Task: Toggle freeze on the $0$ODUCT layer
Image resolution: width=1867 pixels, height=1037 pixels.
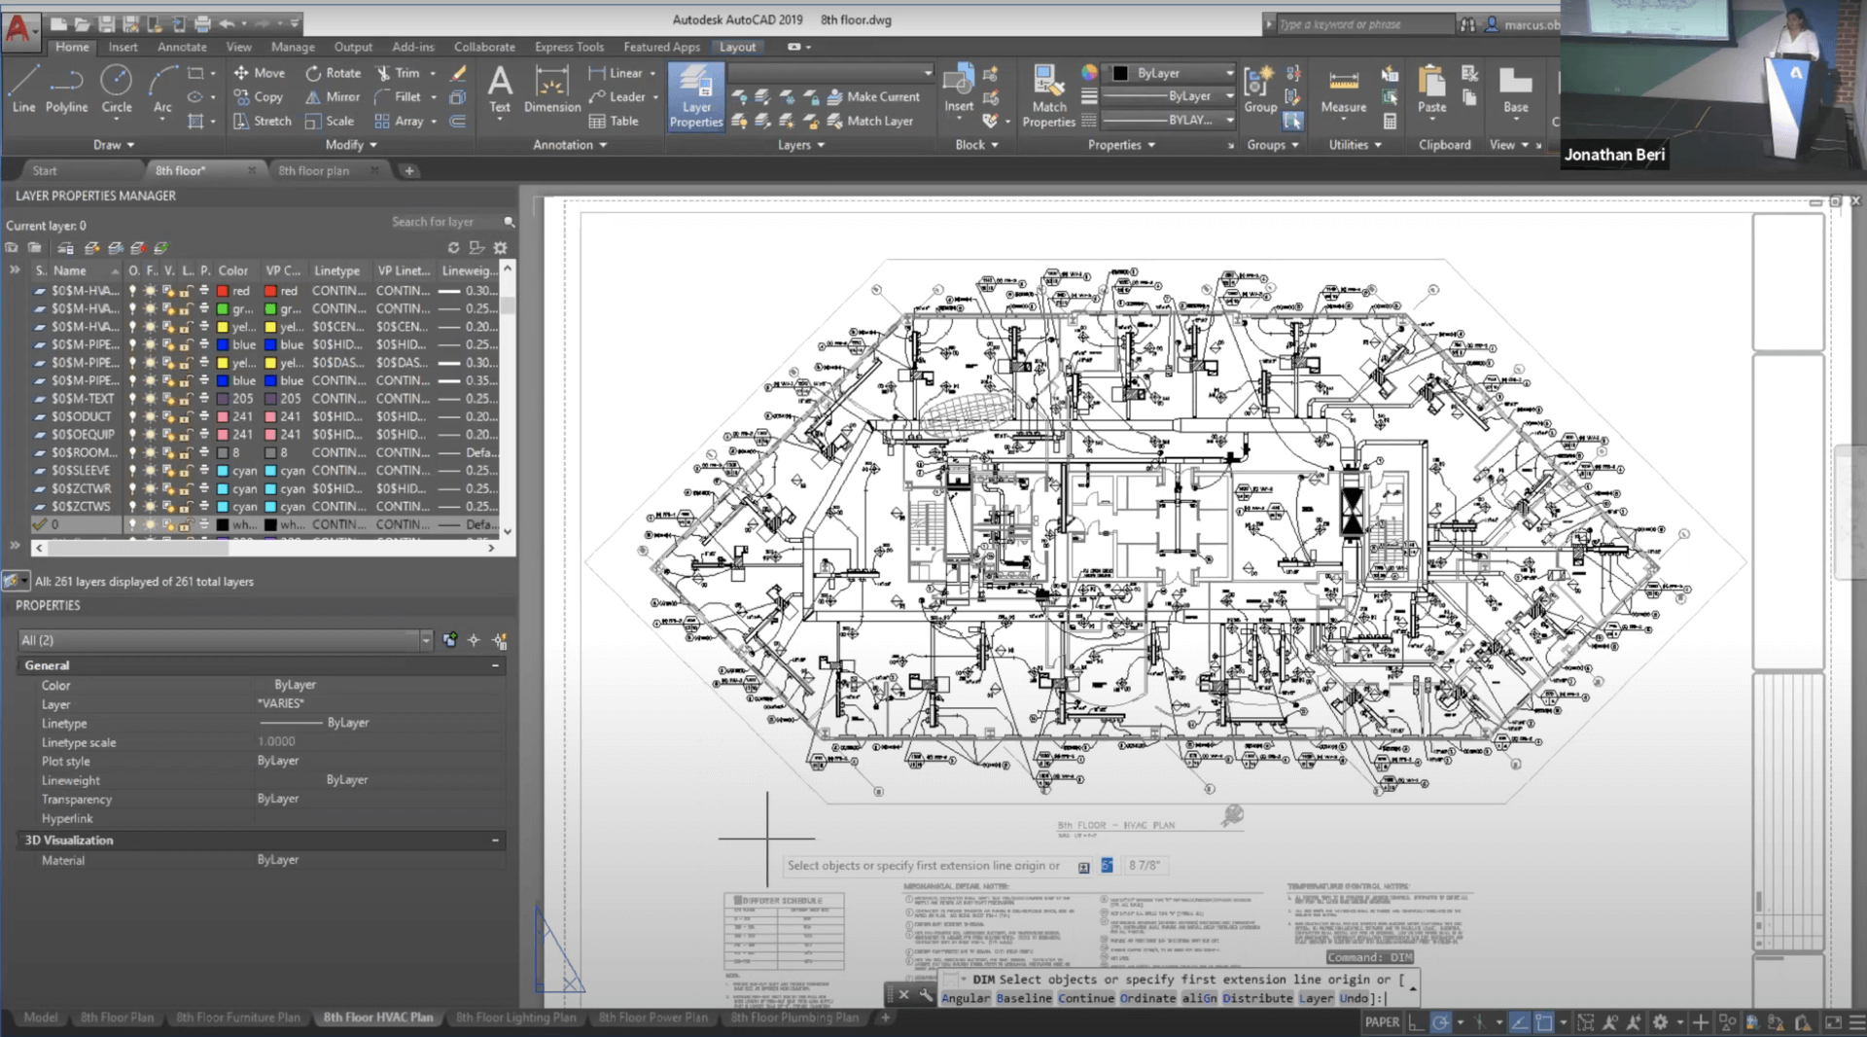Action: (x=150, y=416)
